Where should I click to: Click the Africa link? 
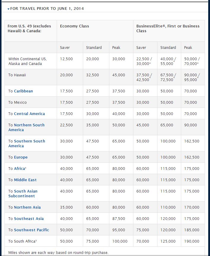[x=20, y=168]
